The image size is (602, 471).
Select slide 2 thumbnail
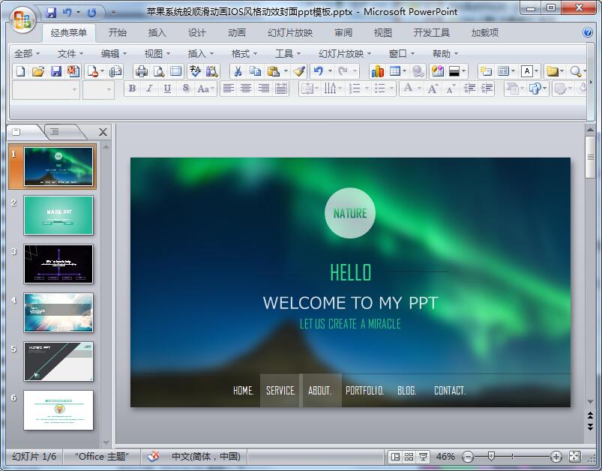tap(58, 215)
